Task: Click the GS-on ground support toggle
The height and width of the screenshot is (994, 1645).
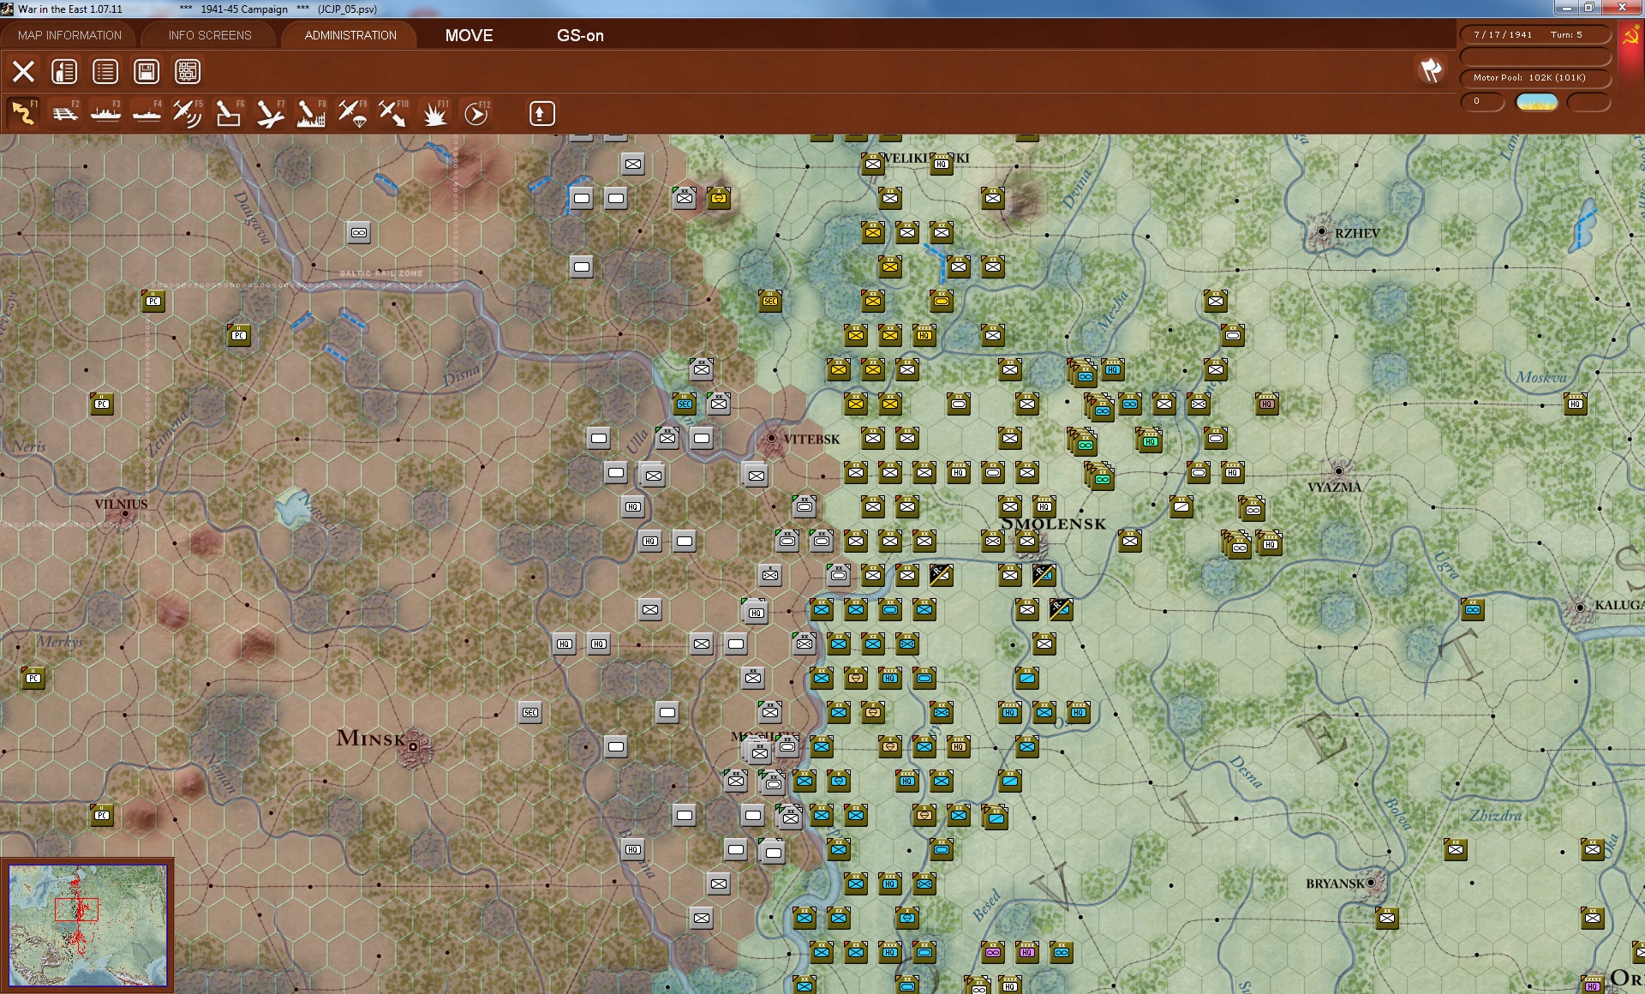Action: click(x=580, y=35)
